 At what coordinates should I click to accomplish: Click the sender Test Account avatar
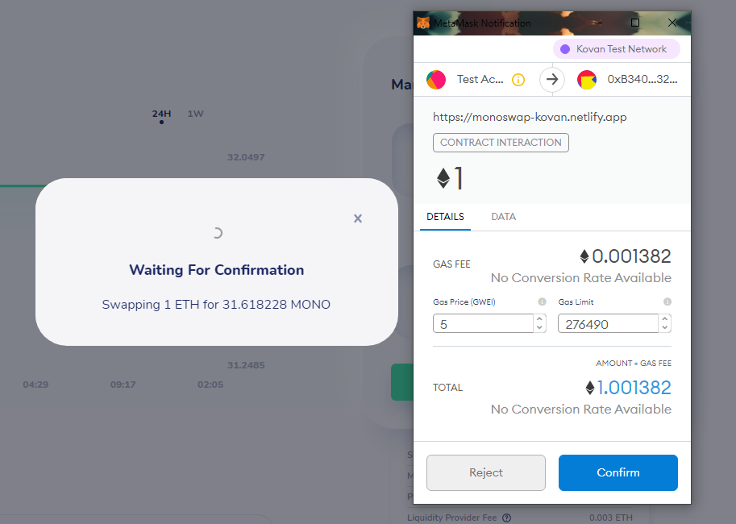[436, 80]
